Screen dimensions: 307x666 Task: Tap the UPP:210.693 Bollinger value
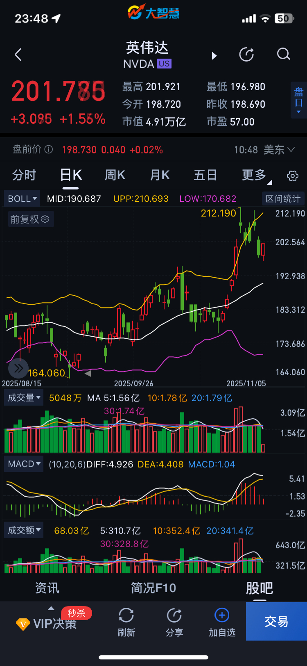pyautogui.click(x=141, y=198)
